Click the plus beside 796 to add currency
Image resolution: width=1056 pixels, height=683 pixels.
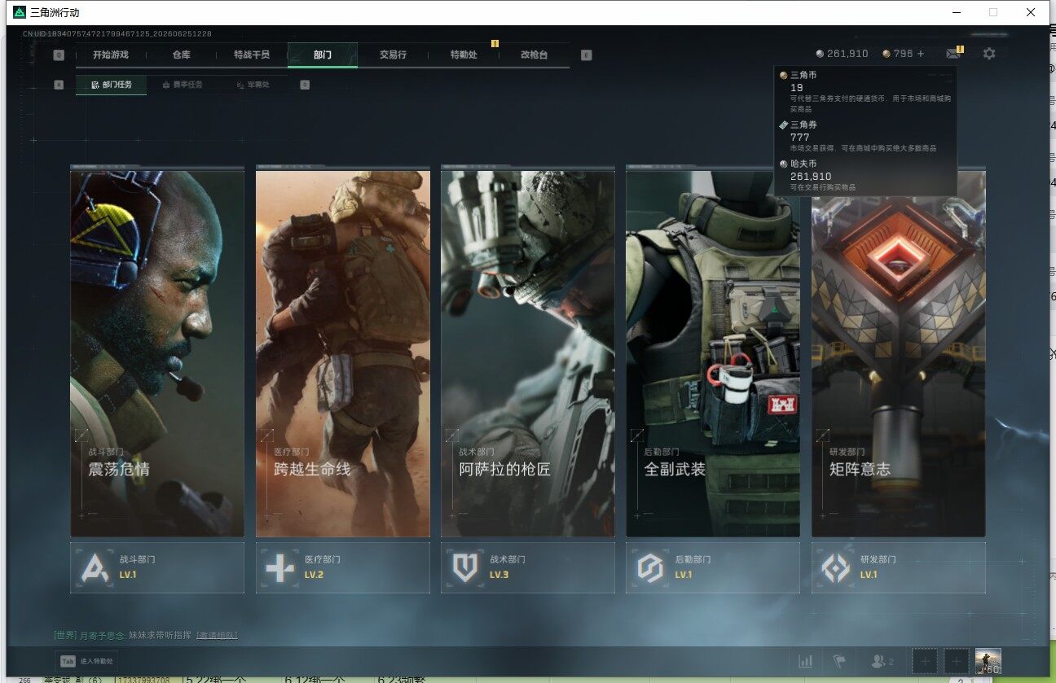922,54
